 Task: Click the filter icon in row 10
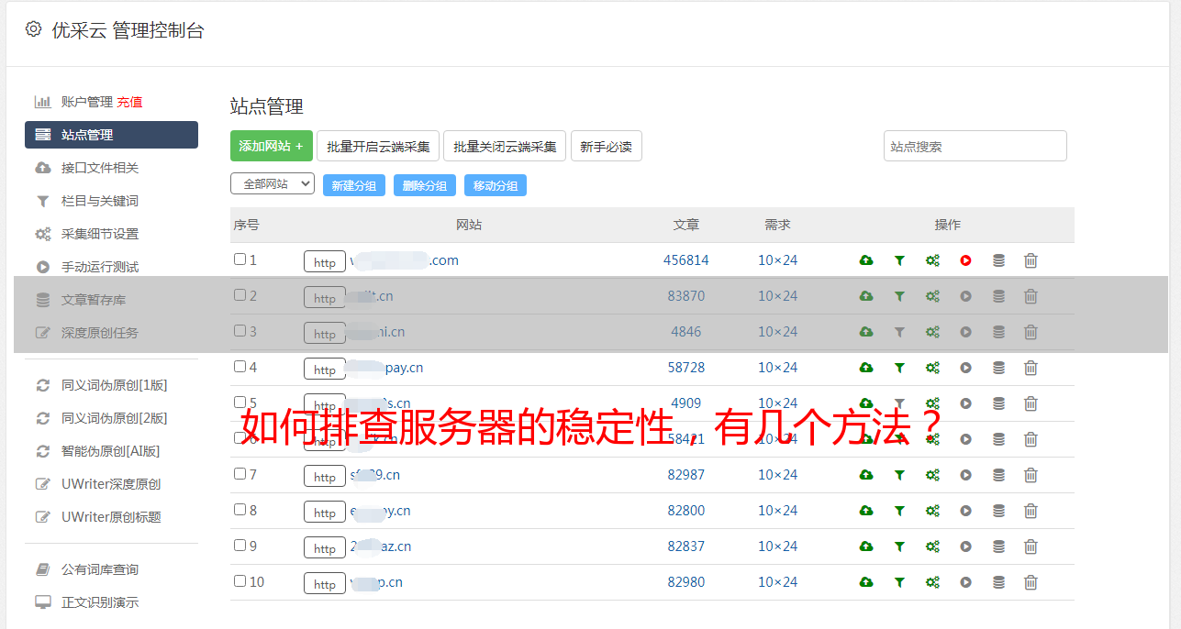click(899, 582)
